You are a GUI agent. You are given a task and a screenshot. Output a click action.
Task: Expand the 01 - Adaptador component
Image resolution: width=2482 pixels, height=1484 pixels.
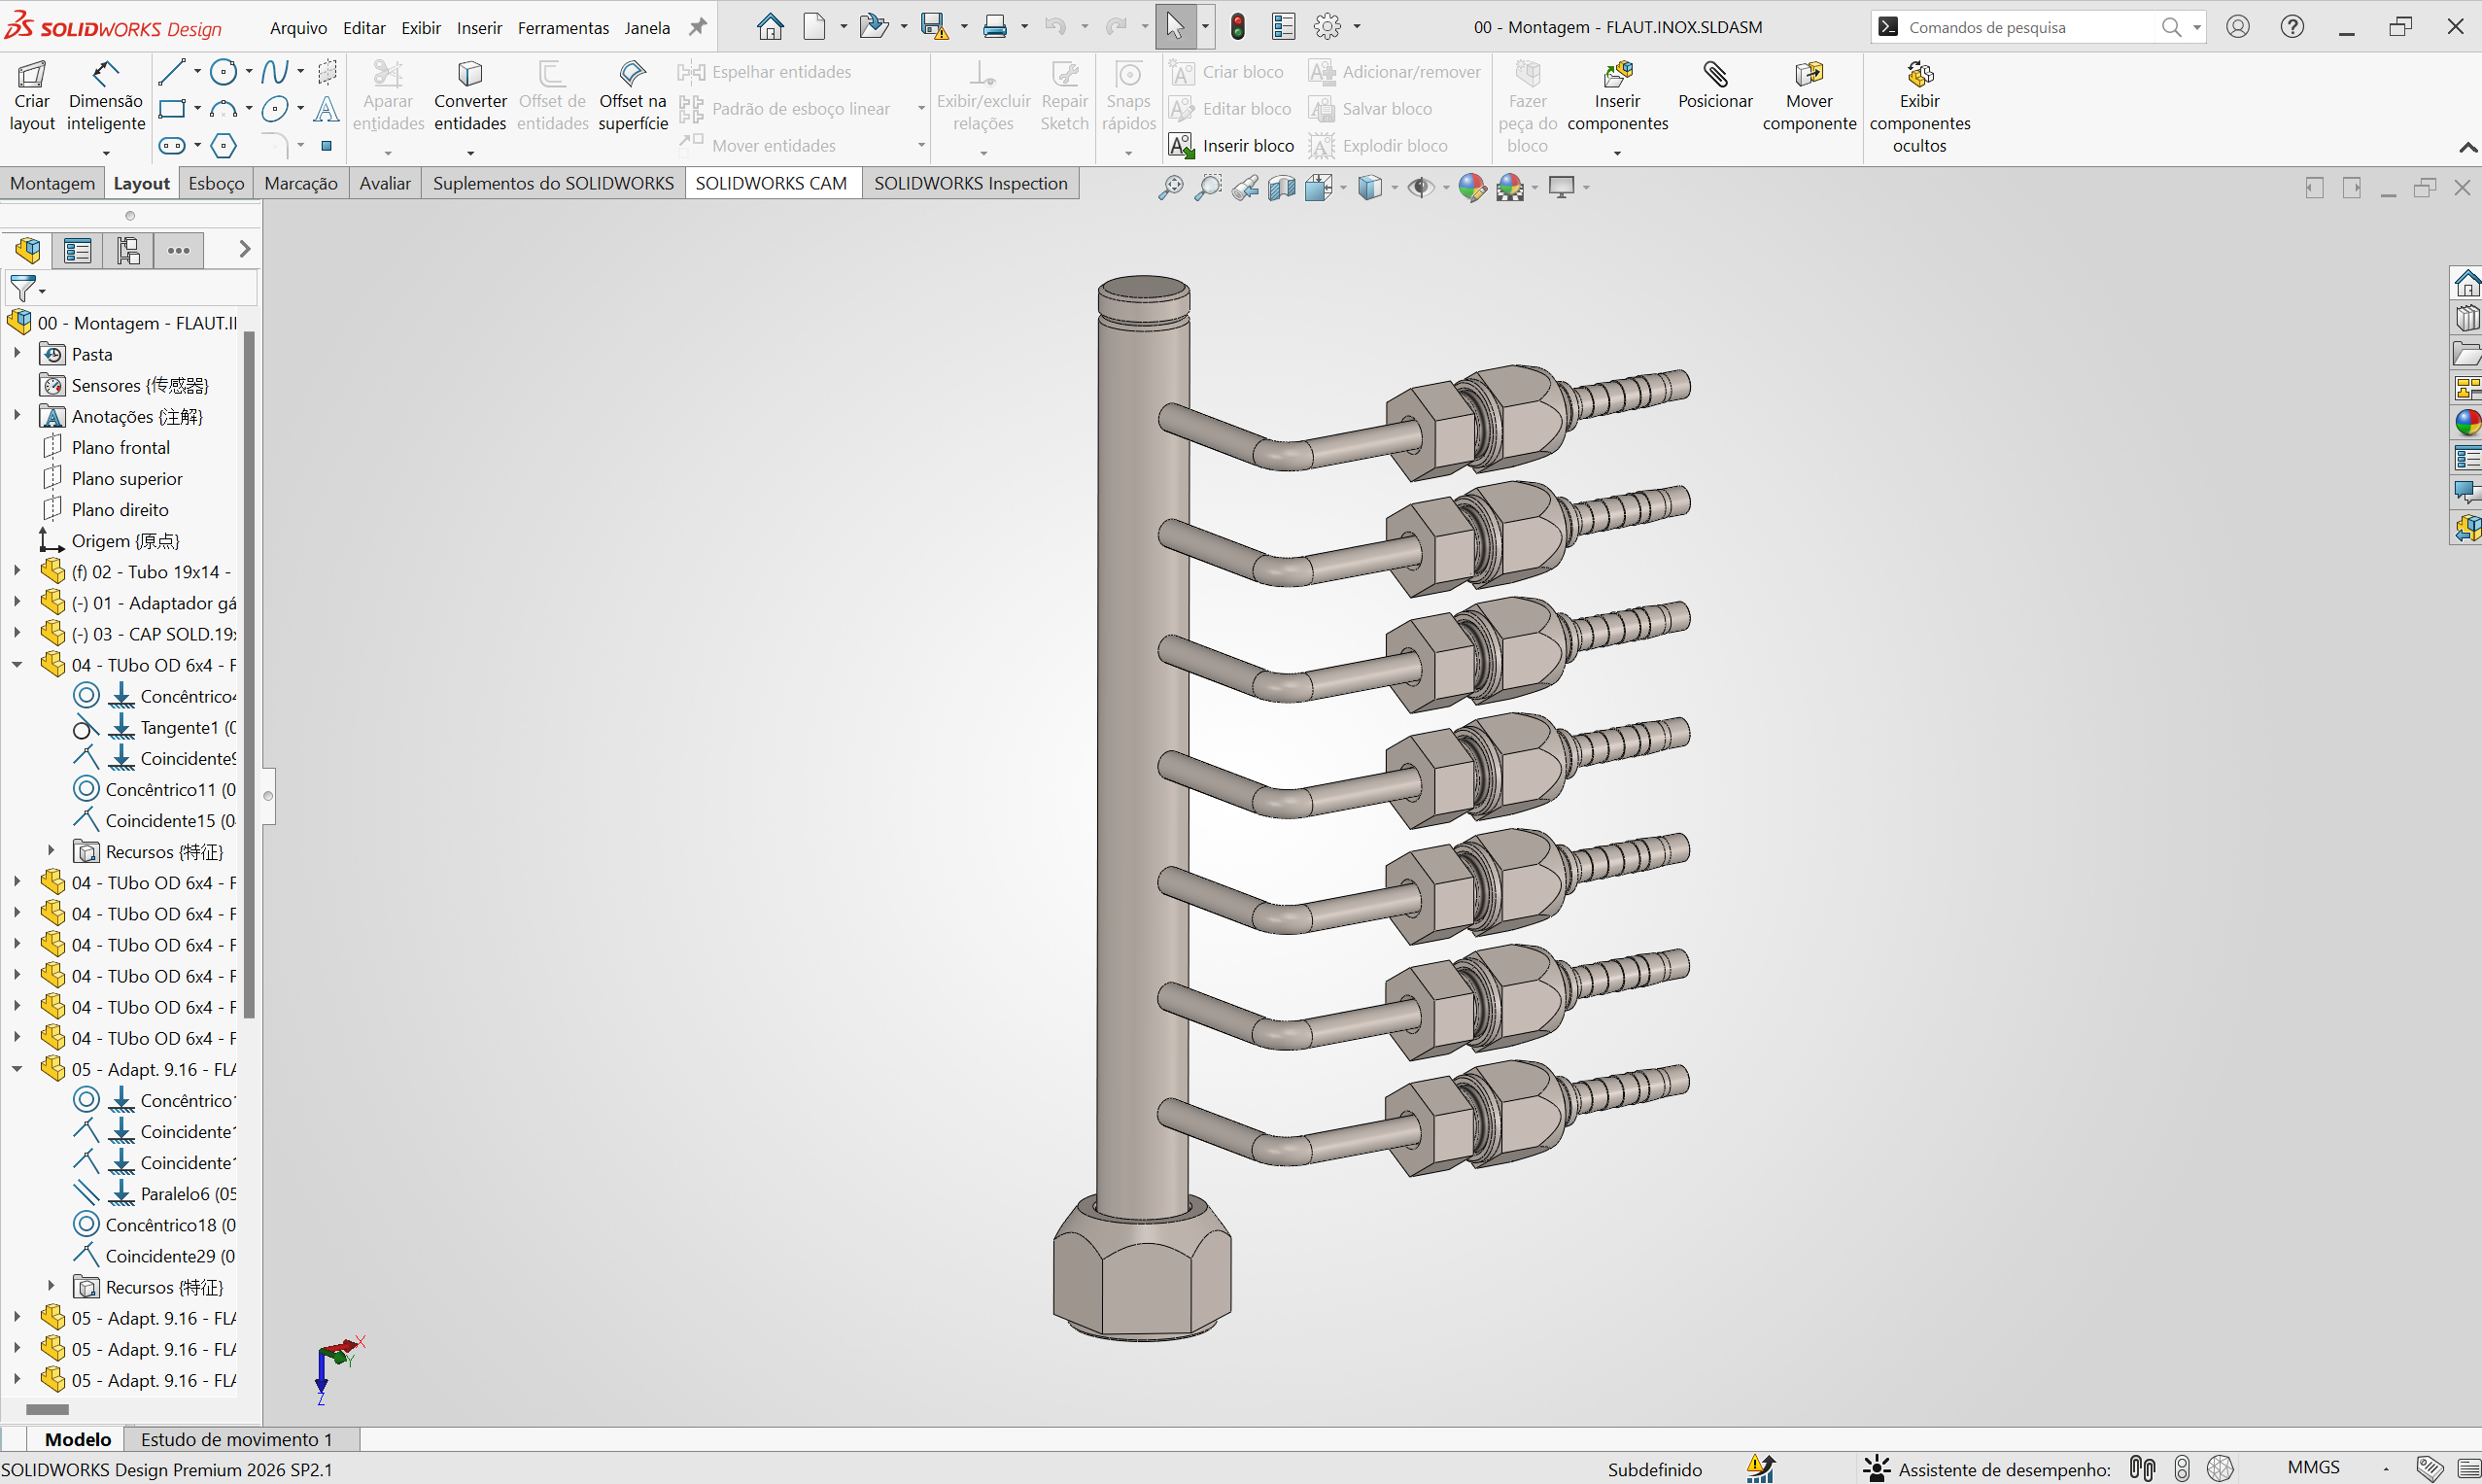click(17, 602)
